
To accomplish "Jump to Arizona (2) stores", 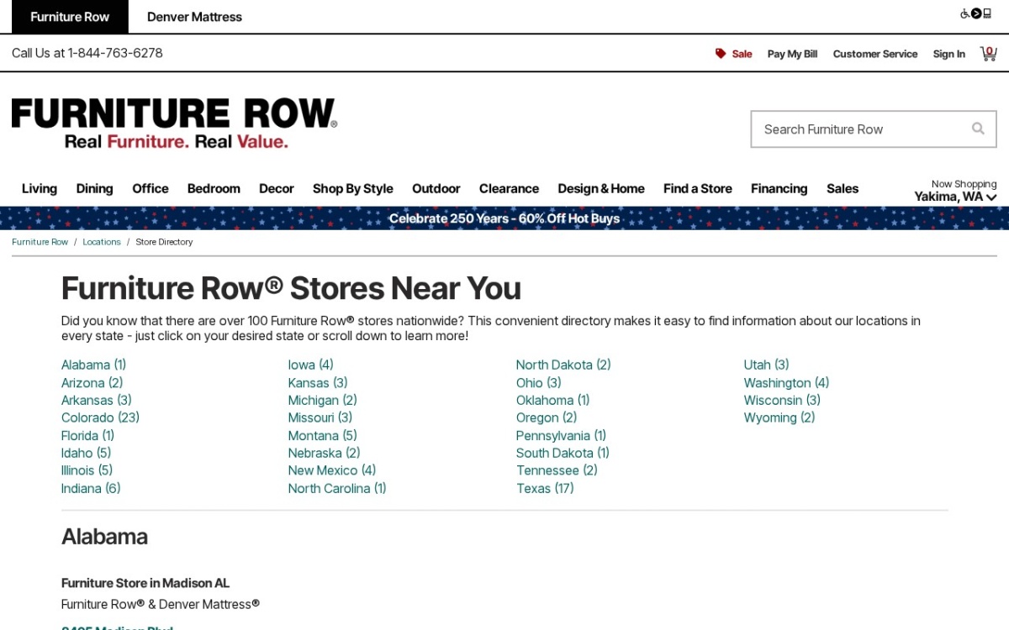I will click(x=92, y=382).
